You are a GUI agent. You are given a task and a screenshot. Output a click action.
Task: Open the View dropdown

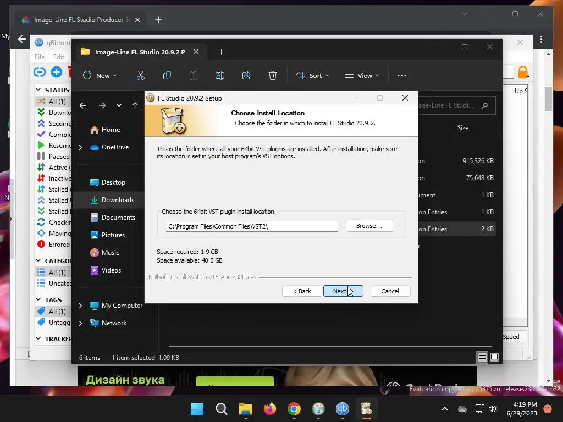tap(362, 76)
